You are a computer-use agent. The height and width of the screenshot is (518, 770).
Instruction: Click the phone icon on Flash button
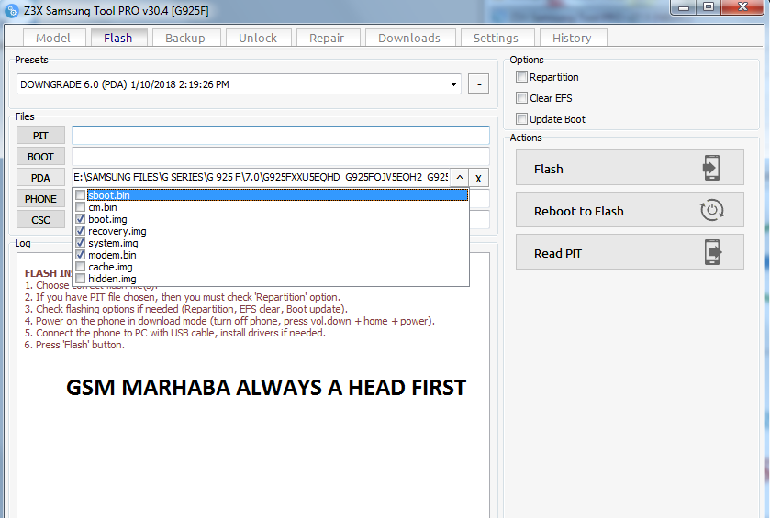pos(711,168)
